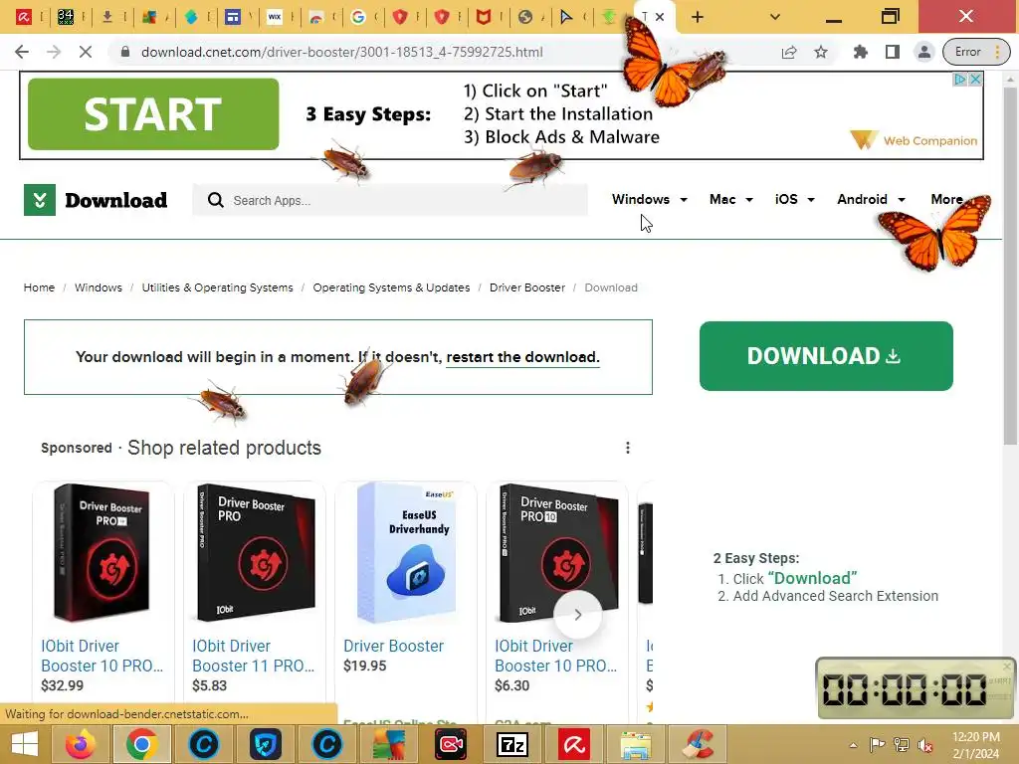This screenshot has width=1019, height=764.
Task: Open Firefox from taskbar
Action: 80,744
